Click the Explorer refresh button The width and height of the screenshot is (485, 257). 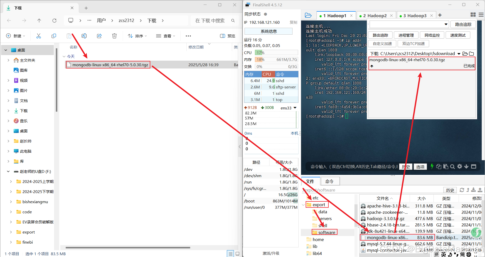(54, 20)
